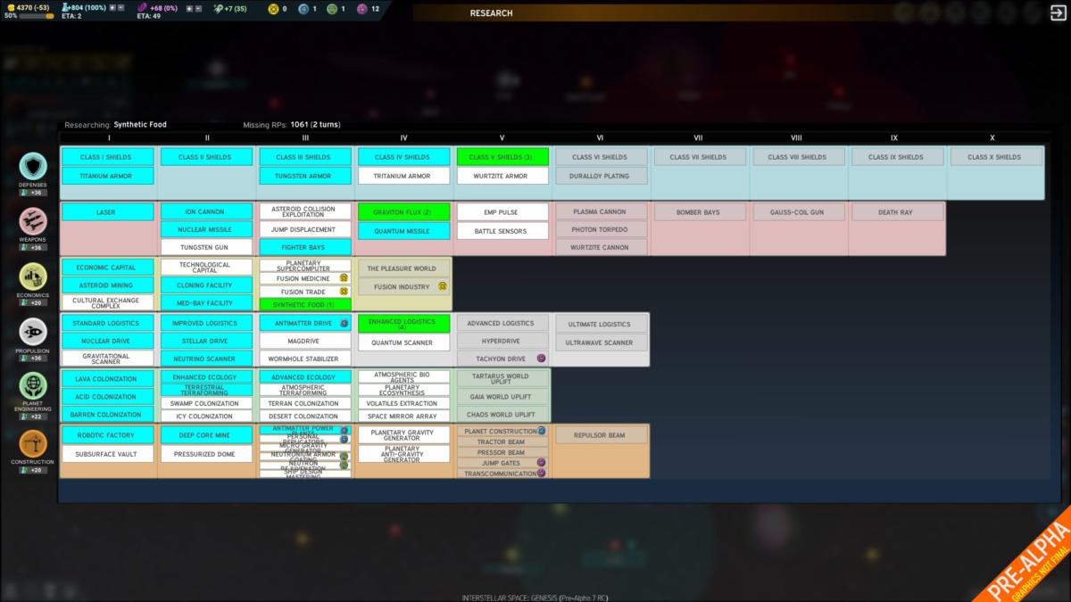Decrease culture allocation with minus button
This screenshot has height=602, width=1071.
198,8
